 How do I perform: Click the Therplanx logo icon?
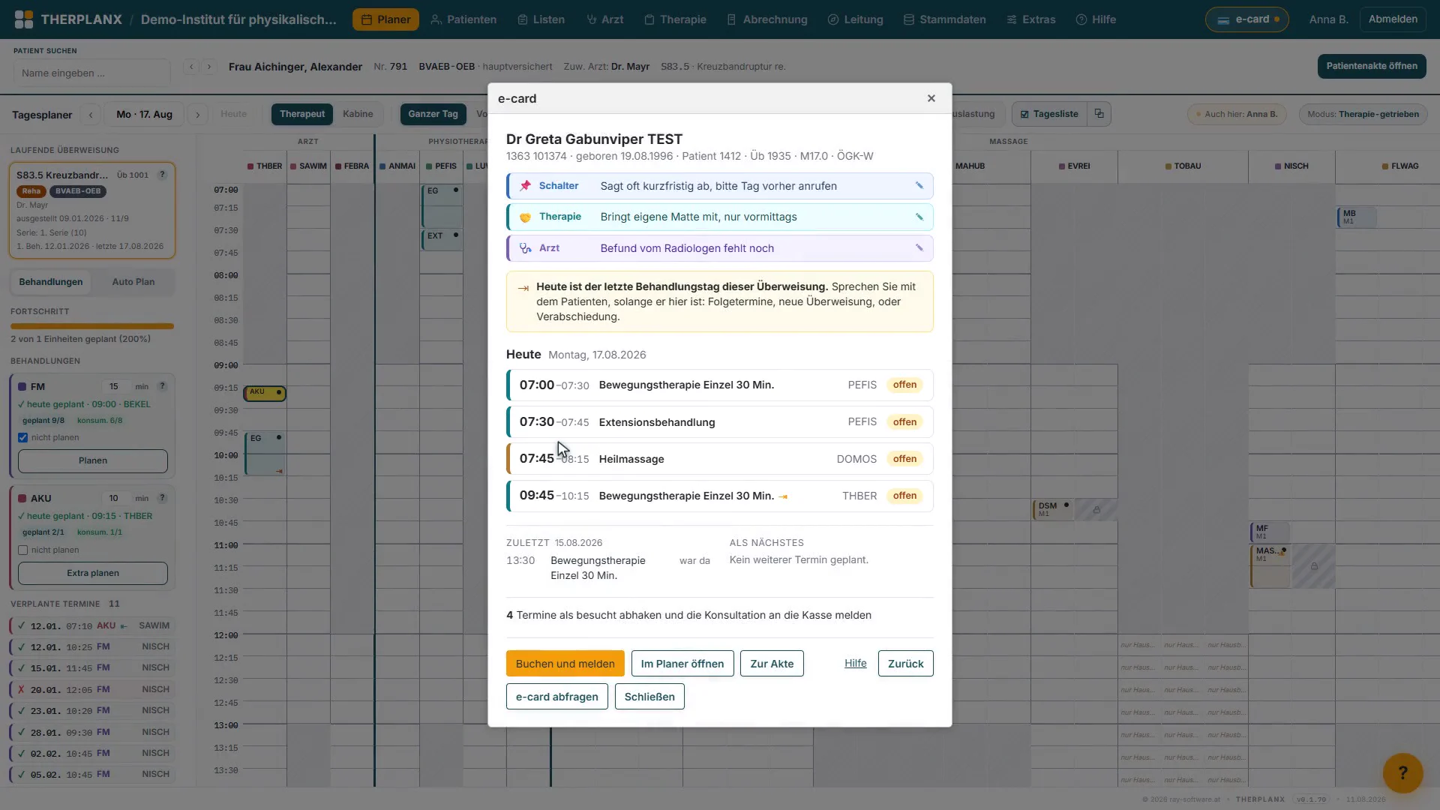(24, 19)
